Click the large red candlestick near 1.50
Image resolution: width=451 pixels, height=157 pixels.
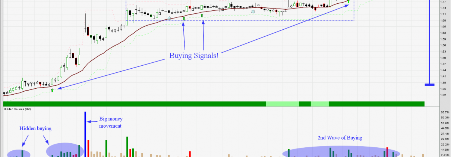(x=76, y=61)
